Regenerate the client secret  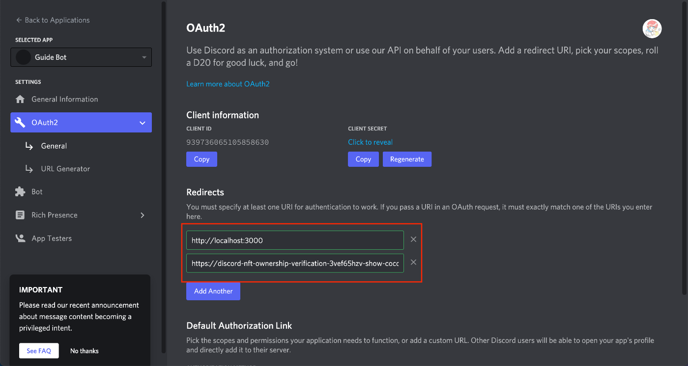tap(407, 159)
